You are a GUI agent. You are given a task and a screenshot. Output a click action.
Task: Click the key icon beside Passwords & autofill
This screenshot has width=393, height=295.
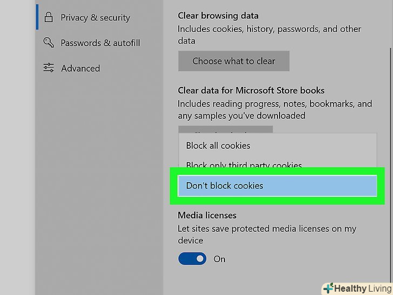pos(49,43)
